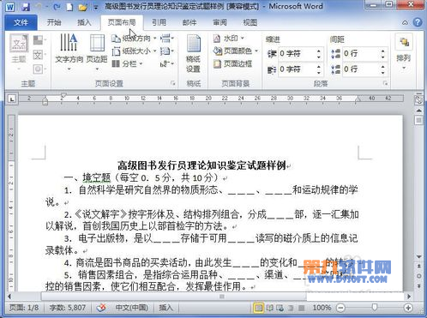The width and height of the screenshot is (427, 318).
Task: Increase left indent with up arrow
Action: 319,51
